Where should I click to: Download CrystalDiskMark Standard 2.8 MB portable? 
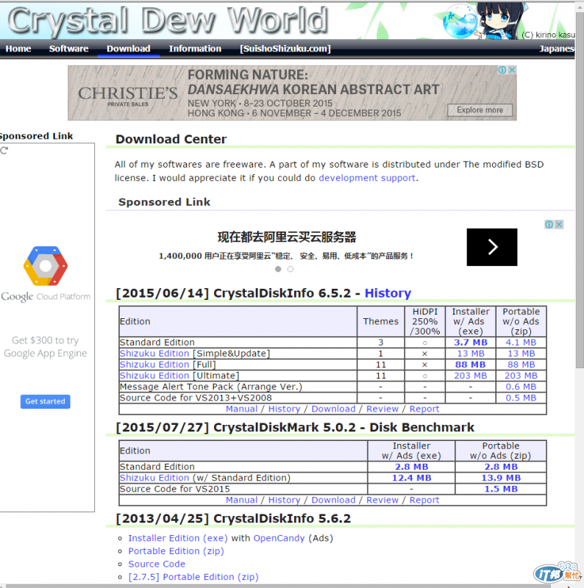pyautogui.click(x=501, y=467)
